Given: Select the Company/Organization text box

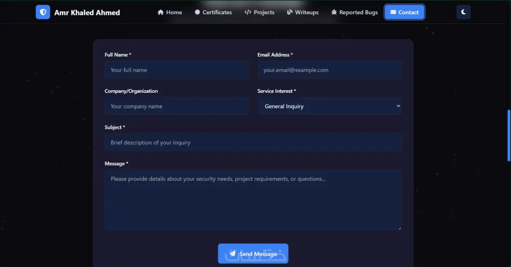Looking at the screenshot, I should coord(177,106).
